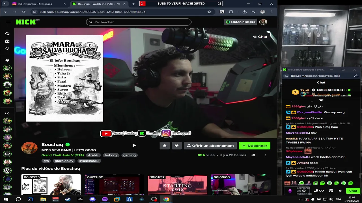Open Chrome tab search dropdown
Image resolution: width=362 pixels, height=203 pixels.
5,4
